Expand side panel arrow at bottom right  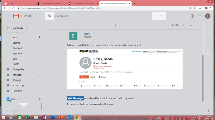coord(209,111)
